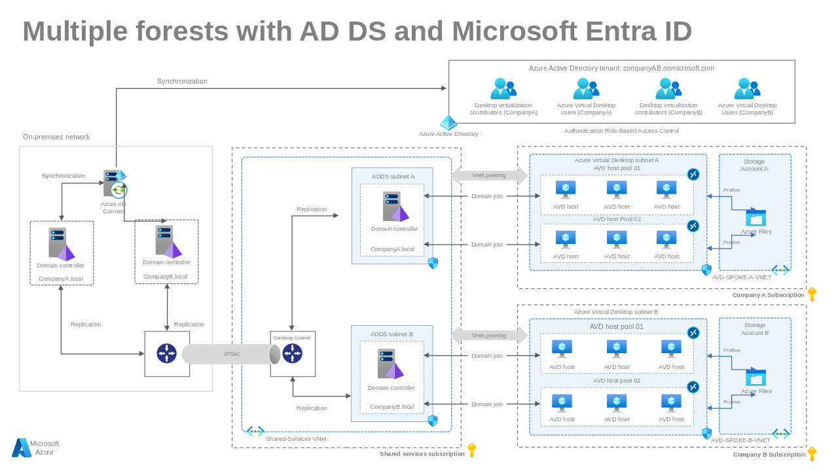Click the Vnet peering arrow toward Company A subscription
Image resolution: width=838 pixels, height=471 pixels.
489,175
